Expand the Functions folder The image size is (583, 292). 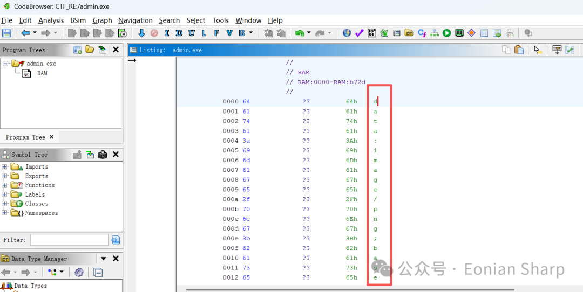coord(4,185)
